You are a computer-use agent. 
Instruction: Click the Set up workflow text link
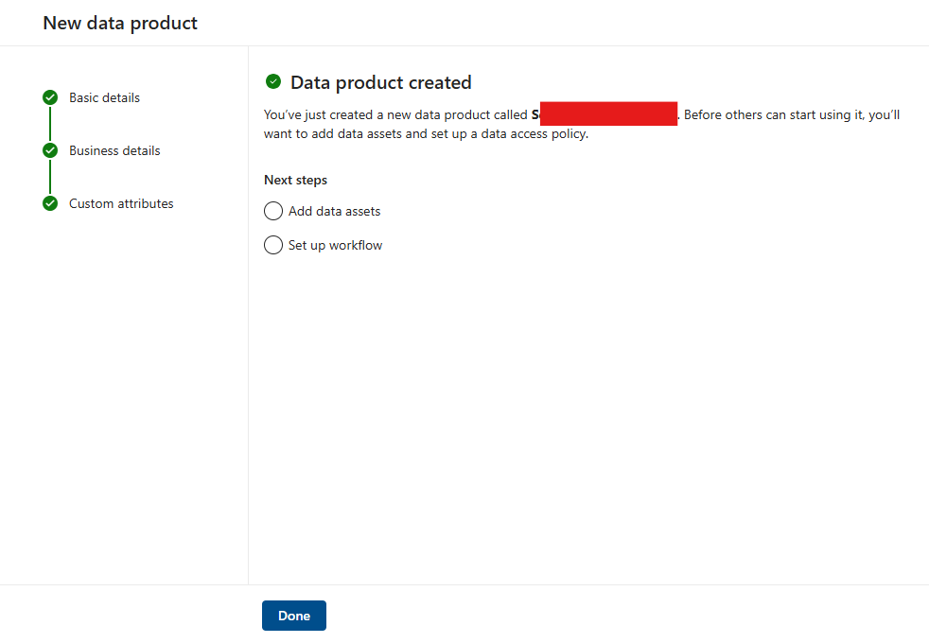click(x=335, y=245)
